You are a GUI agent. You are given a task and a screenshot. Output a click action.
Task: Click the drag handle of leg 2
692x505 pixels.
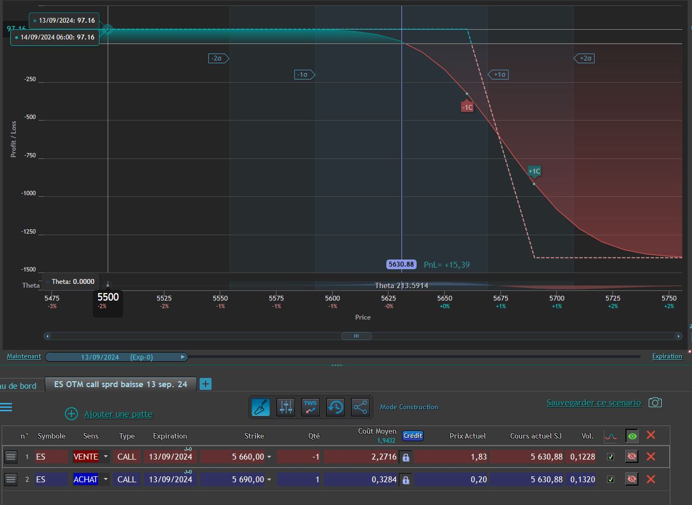pos(11,479)
